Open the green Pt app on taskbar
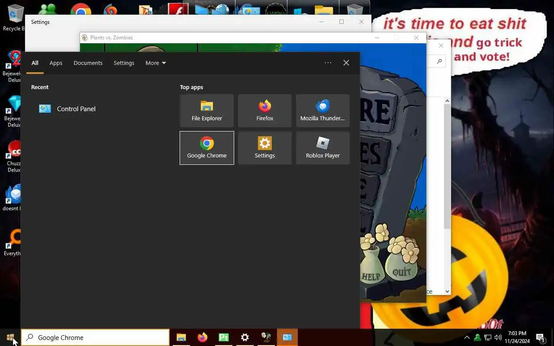This screenshot has width=554, height=346. coord(224,337)
